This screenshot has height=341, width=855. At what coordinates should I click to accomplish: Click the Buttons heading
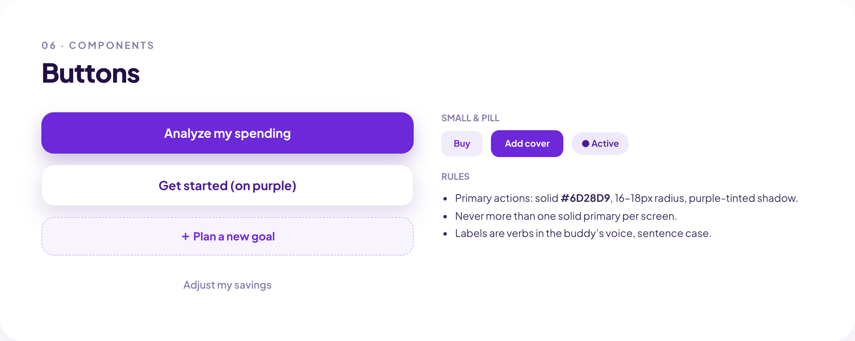point(91,73)
